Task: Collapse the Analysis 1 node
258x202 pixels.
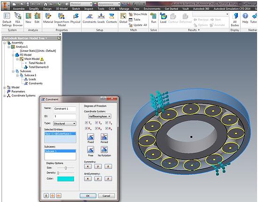Action: coord(9,47)
